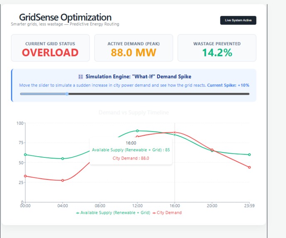The image size is (286, 238).
Task: Click the supply data point at 12:00
Action: [x=137, y=131]
